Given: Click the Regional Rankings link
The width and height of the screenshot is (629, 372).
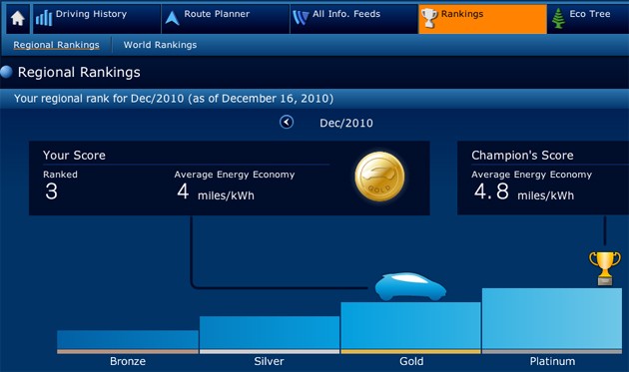Looking at the screenshot, I should coord(56,45).
